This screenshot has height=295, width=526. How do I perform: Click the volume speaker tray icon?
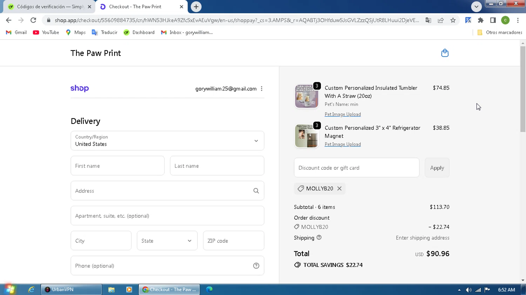coord(468,290)
